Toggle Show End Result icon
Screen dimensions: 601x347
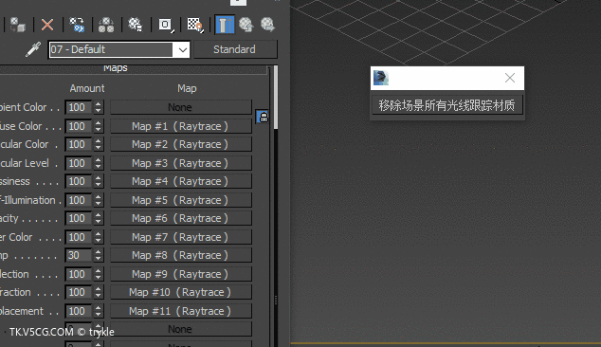(x=225, y=25)
